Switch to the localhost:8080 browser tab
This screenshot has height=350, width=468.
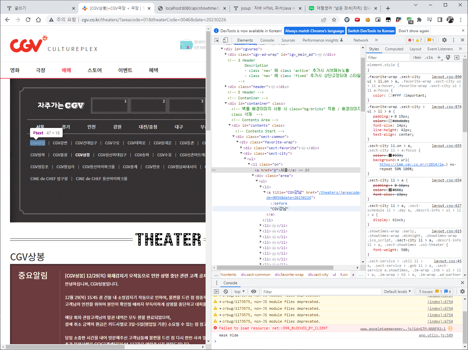[192, 8]
